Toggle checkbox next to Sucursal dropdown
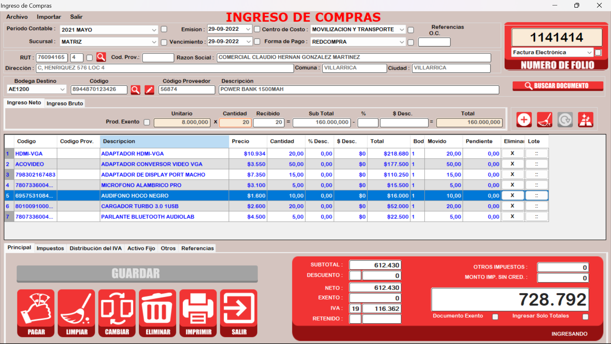This screenshot has height=344, width=611. click(x=164, y=42)
